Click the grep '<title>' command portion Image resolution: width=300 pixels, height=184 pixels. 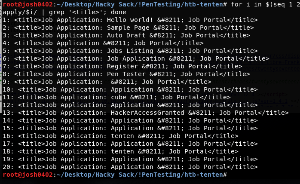[x=78, y=12]
